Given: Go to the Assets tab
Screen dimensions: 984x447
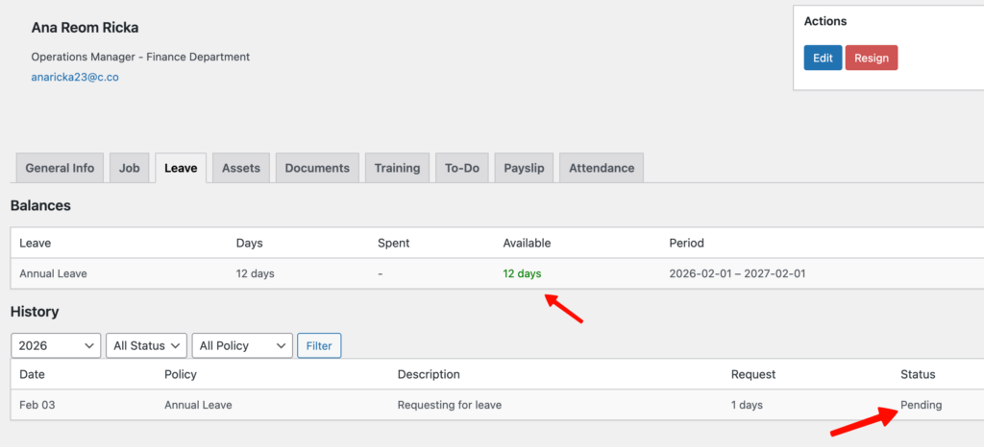Looking at the screenshot, I should pos(241,168).
